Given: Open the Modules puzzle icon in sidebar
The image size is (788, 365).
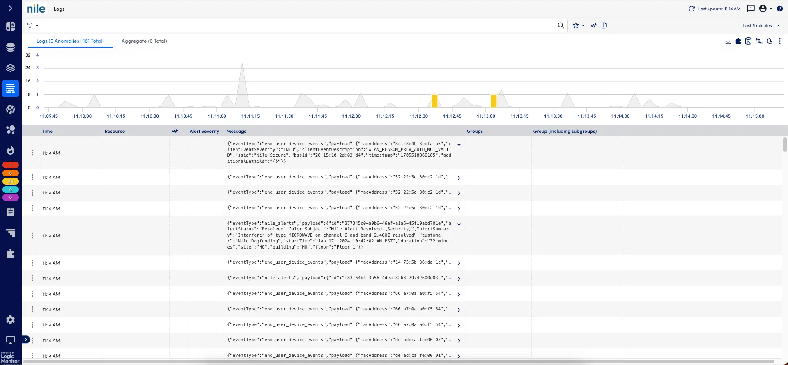Looking at the screenshot, I should [11, 253].
